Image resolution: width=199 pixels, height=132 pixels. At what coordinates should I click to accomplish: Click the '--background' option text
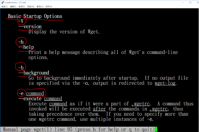tap(34, 73)
